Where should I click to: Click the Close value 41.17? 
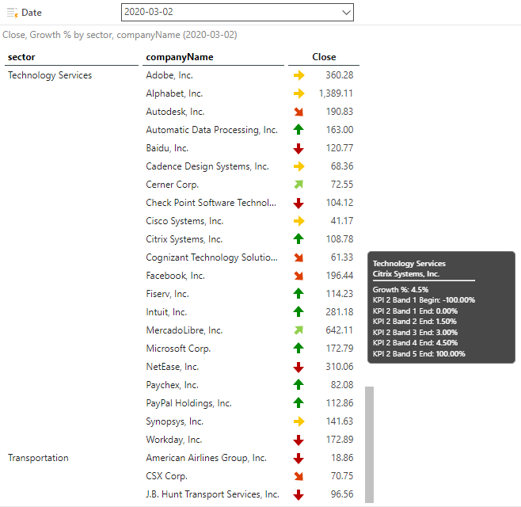[342, 221]
